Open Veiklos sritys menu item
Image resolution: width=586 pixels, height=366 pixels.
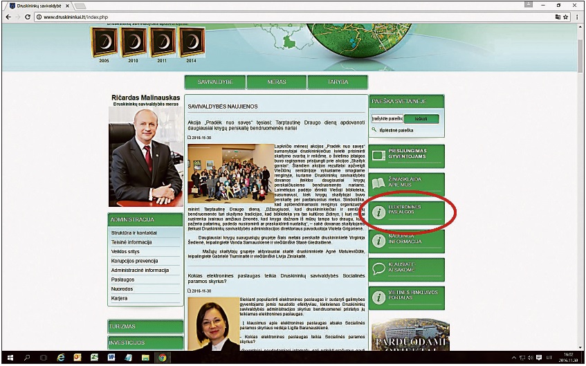(125, 252)
